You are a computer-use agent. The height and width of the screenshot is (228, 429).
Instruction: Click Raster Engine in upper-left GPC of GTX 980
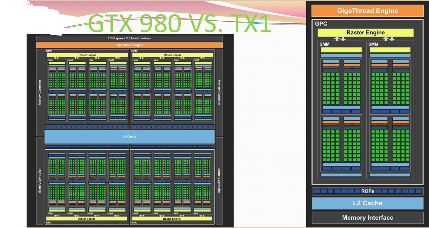click(x=87, y=55)
